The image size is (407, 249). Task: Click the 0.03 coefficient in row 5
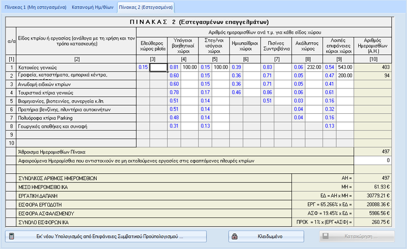click(x=299, y=101)
